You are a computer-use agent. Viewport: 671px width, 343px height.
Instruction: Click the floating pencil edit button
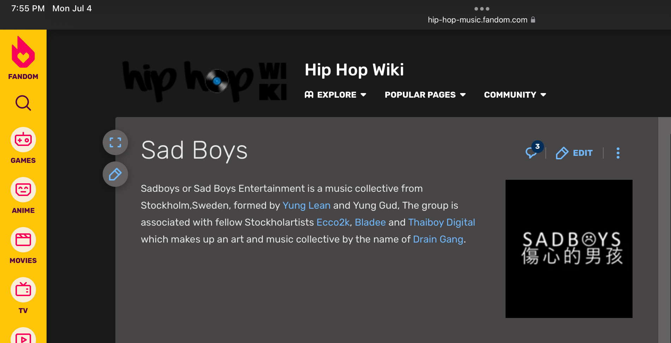pyautogui.click(x=115, y=174)
